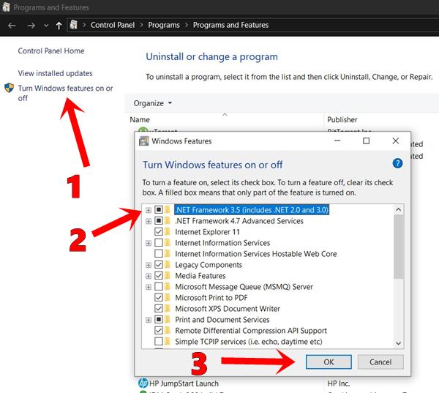439x393 pixels.
Task: Click the Windows Features dialog help icon
Action: (x=397, y=163)
